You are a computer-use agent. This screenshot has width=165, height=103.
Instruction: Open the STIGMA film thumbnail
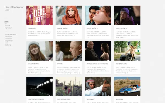tap(69, 51)
